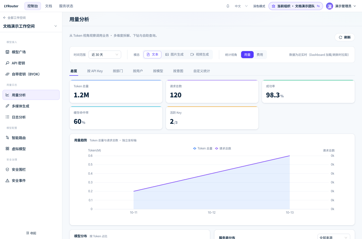Open the 演示管理员 account menu
The image size is (362, 239).
pyautogui.click(x=341, y=6)
